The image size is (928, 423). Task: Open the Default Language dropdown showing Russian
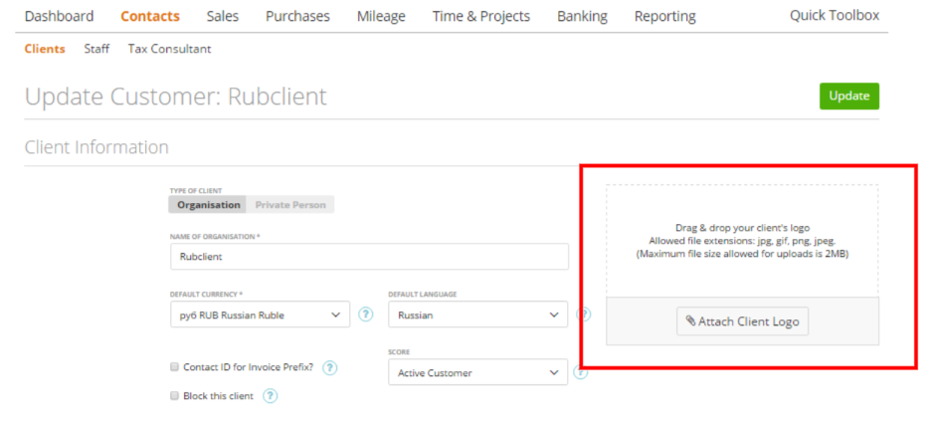pyautogui.click(x=478, y=315)
